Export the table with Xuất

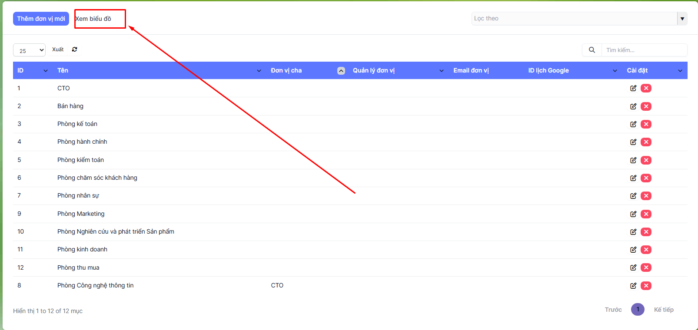58,49
